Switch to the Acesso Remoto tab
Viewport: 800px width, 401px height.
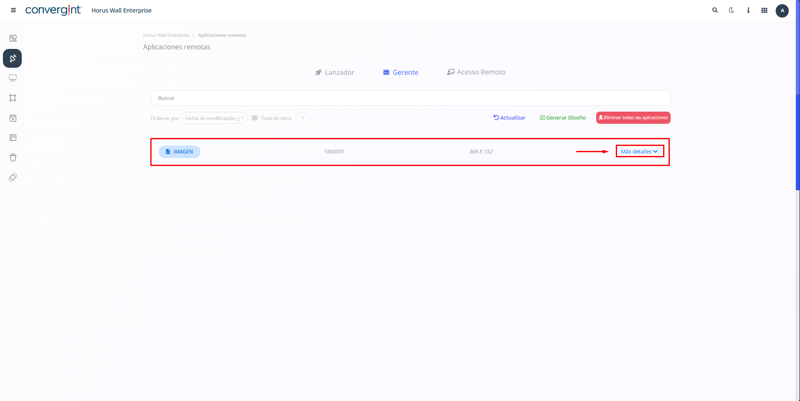[476, 72]
